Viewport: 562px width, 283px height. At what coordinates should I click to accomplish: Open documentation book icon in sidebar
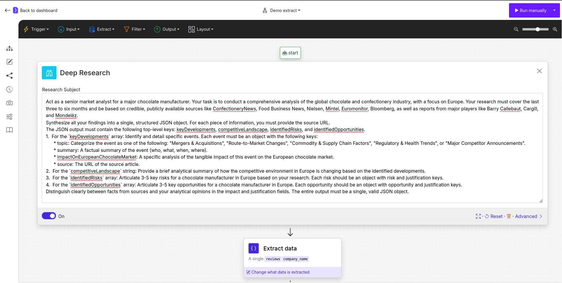click(x=9, y=130)
